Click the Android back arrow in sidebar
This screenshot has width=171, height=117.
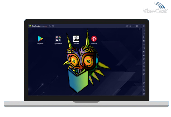pyautogui.click(x=144, y=86)
